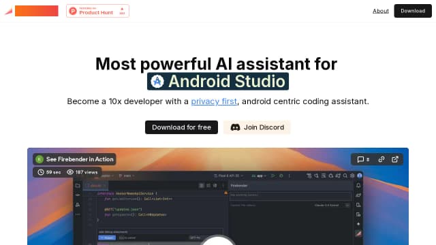Screen dimensions: 436x245
Task: Open the video comments icon
Action: pyautogui.click(x=360, y=159)
